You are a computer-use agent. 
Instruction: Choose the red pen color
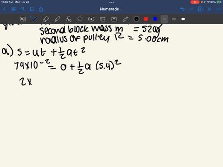click(146, 19)
